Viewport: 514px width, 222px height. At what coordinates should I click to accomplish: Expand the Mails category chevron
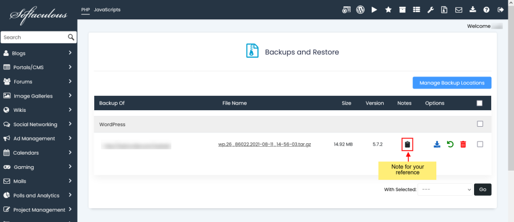(70, 181)
